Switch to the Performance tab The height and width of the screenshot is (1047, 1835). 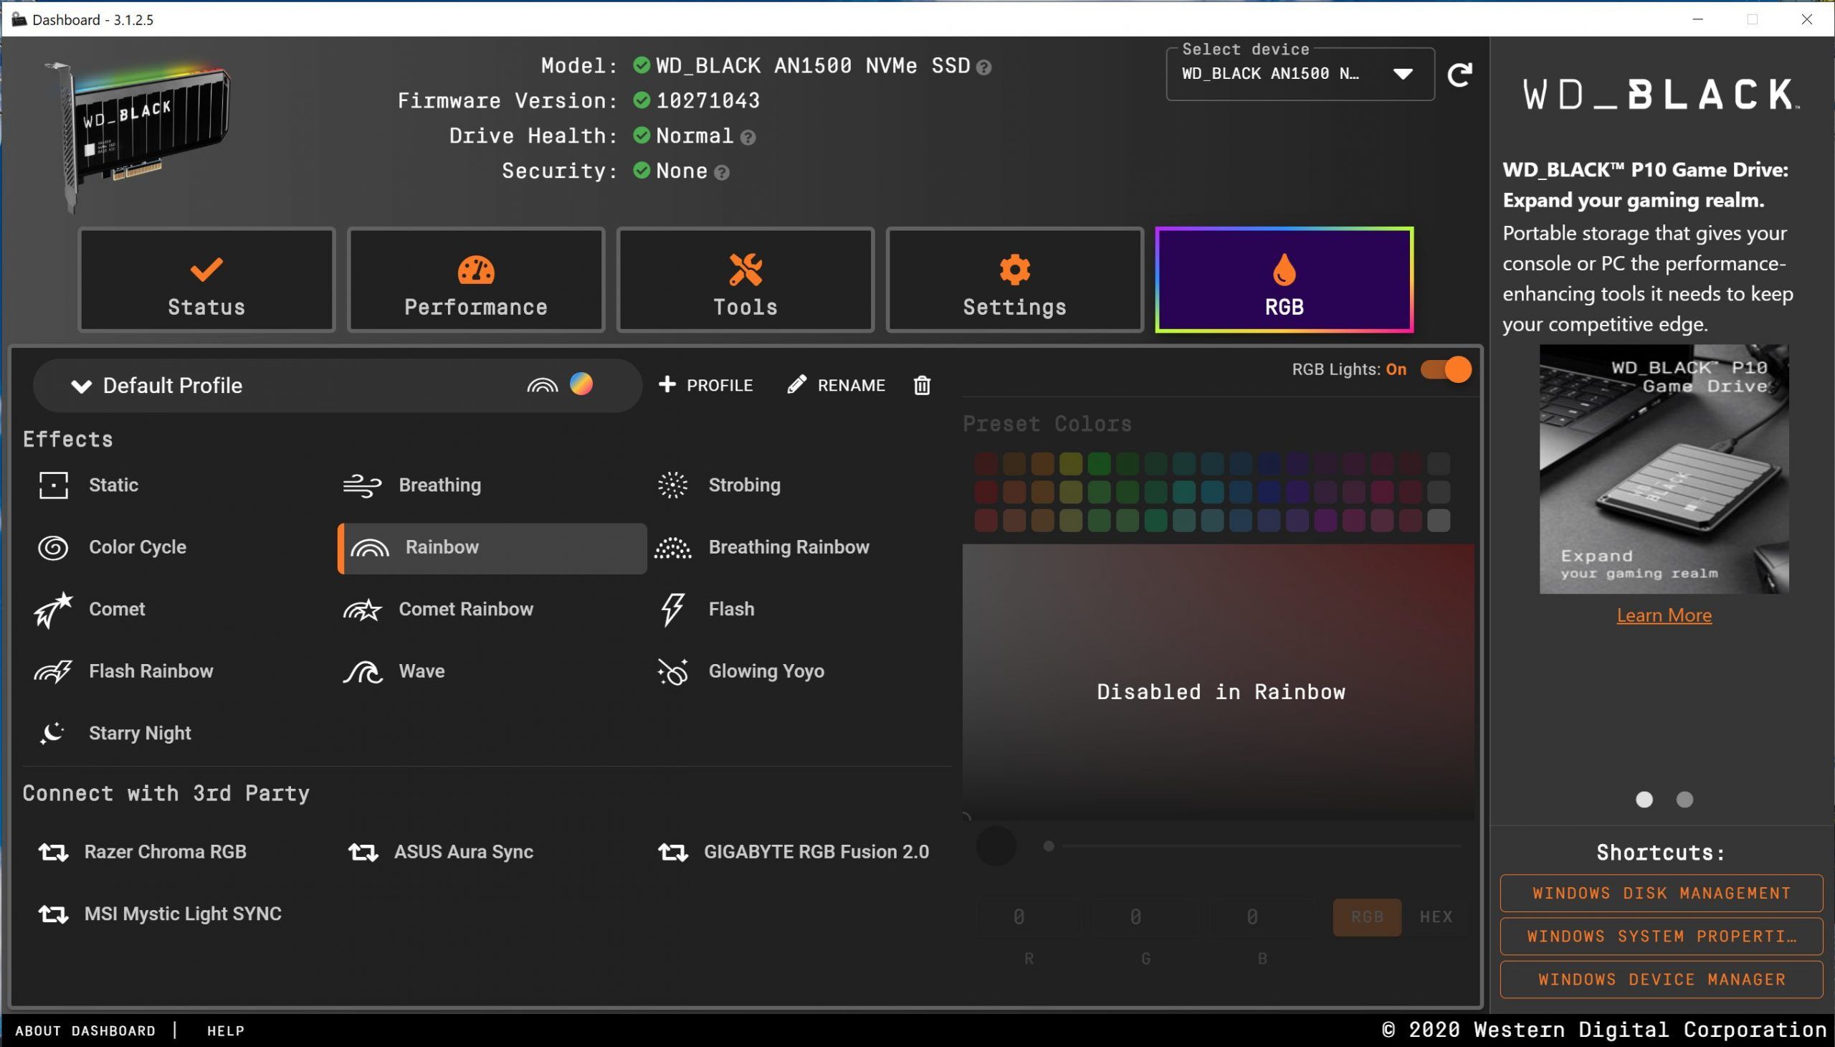476,280
